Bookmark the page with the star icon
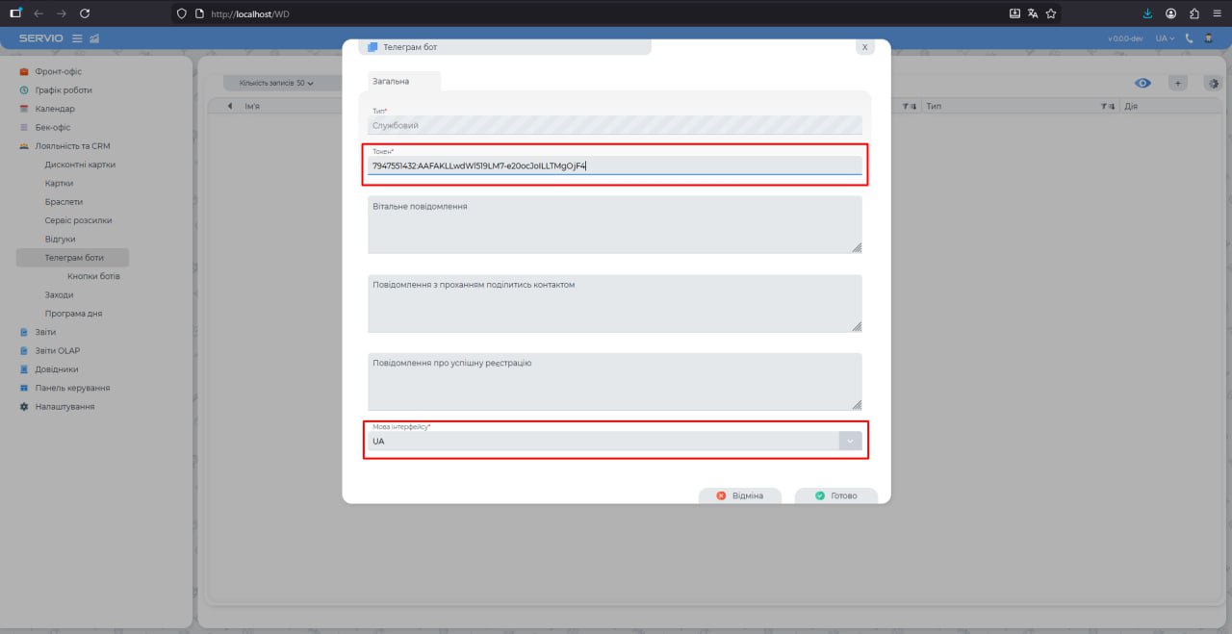Screen dimensions: 1232x634 (1051, 13)
